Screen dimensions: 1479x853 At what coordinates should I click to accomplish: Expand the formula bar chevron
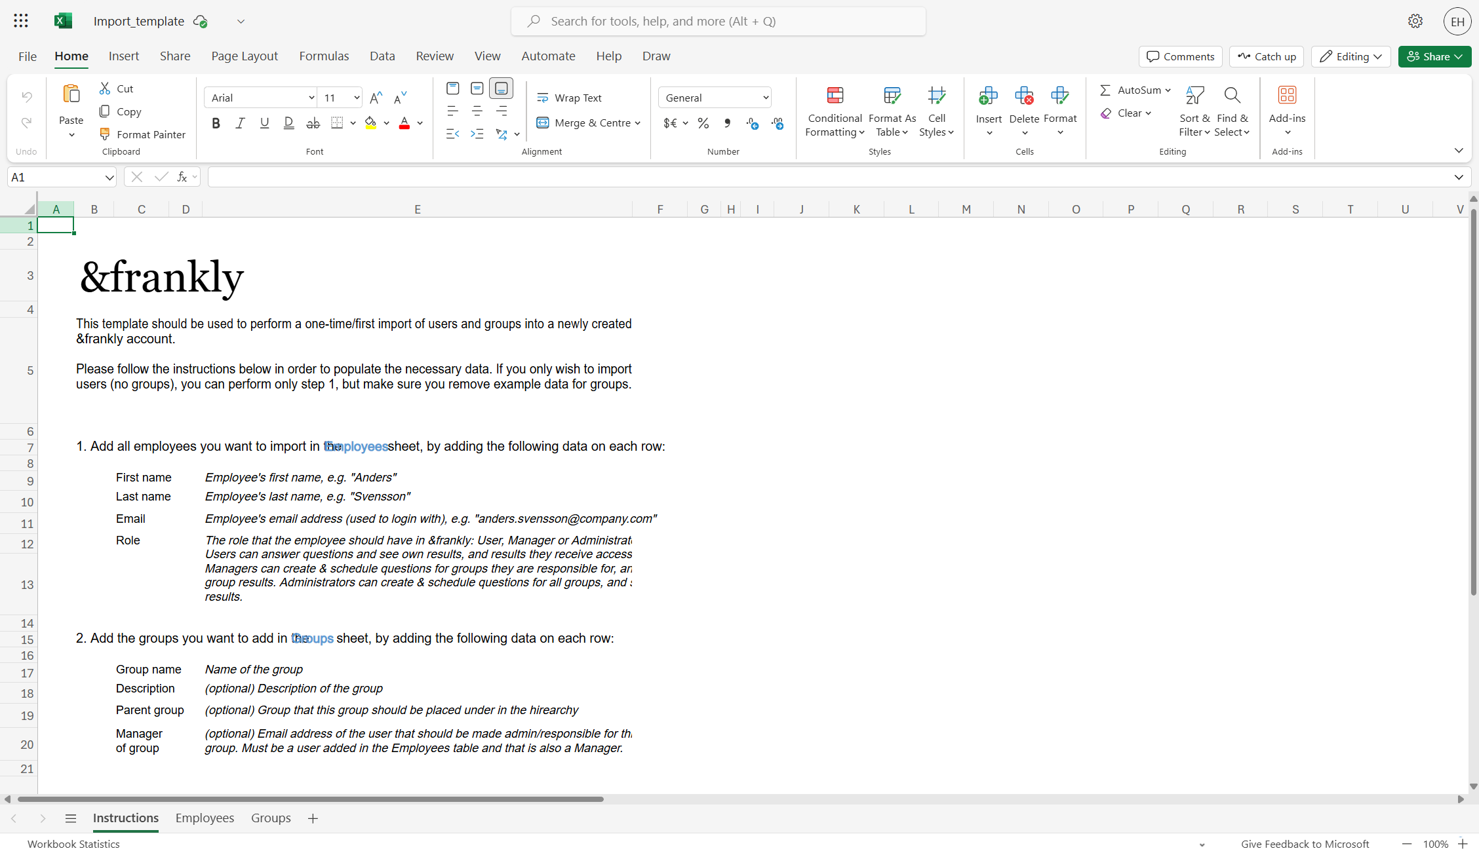[x=1459, y=178]
